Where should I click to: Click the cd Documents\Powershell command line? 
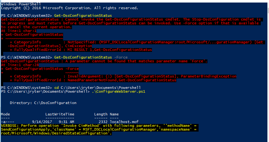[95, 87]
